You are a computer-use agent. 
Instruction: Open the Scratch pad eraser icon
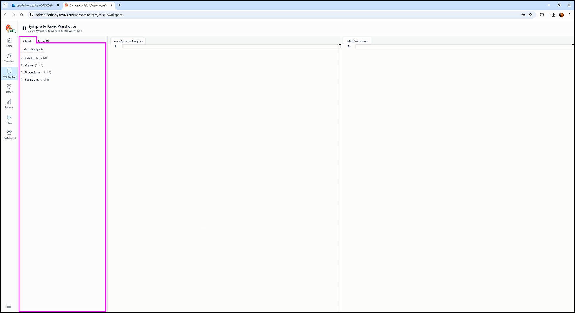[9, 133]
